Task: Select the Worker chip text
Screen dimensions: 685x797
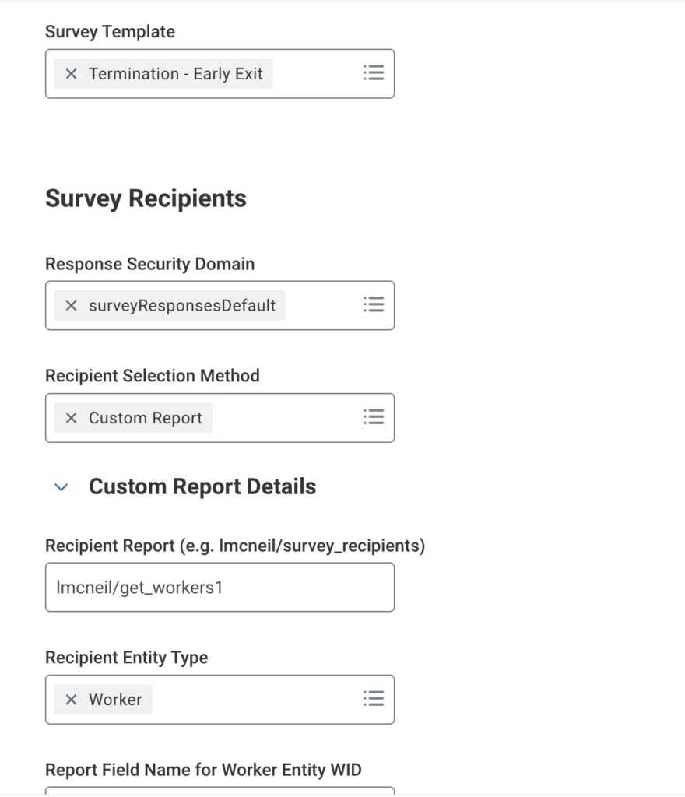Action: pos(115,700)
